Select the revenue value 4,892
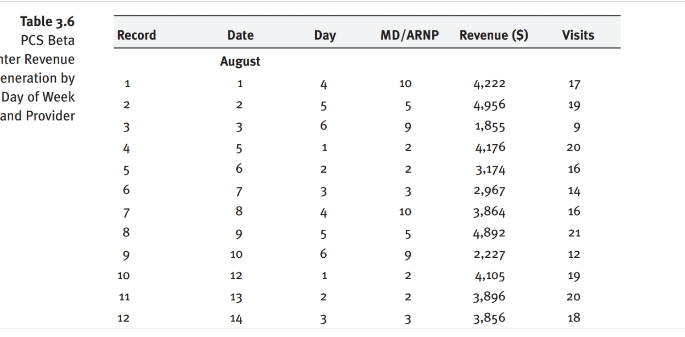The width and height of the screenshot is (685, 337). click(x=489, y=233)
